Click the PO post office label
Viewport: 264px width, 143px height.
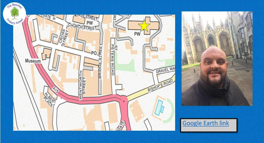94,53
